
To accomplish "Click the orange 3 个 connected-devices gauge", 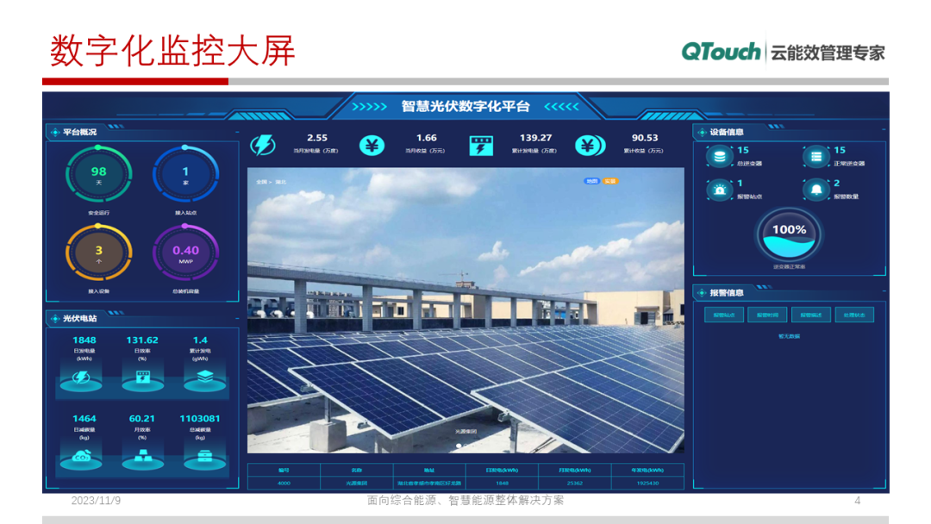I will pyautogui.click(x=98, y=253).
